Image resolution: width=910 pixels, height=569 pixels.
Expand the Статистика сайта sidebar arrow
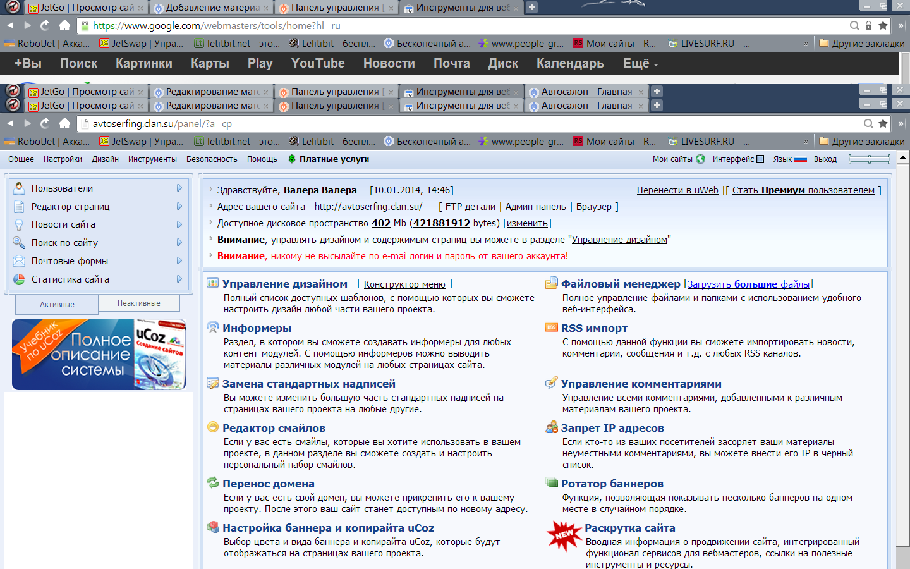coord(179,279)
